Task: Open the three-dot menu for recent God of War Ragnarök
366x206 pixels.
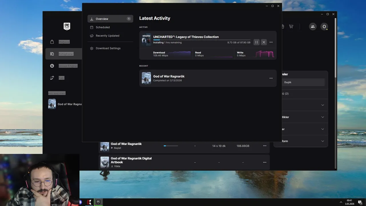Action: 271,78
